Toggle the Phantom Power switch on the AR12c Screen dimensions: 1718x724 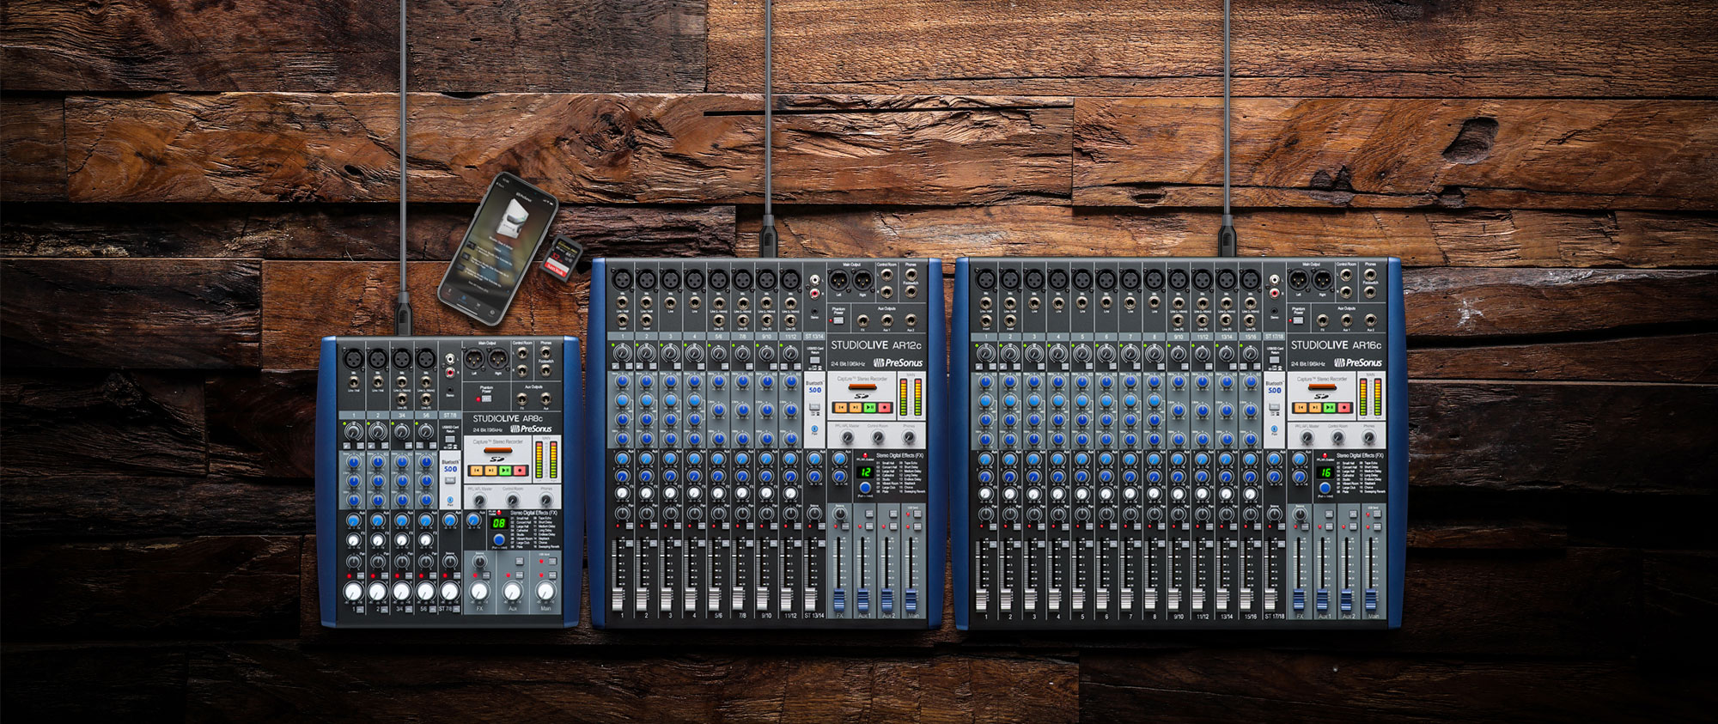(838, 320)
